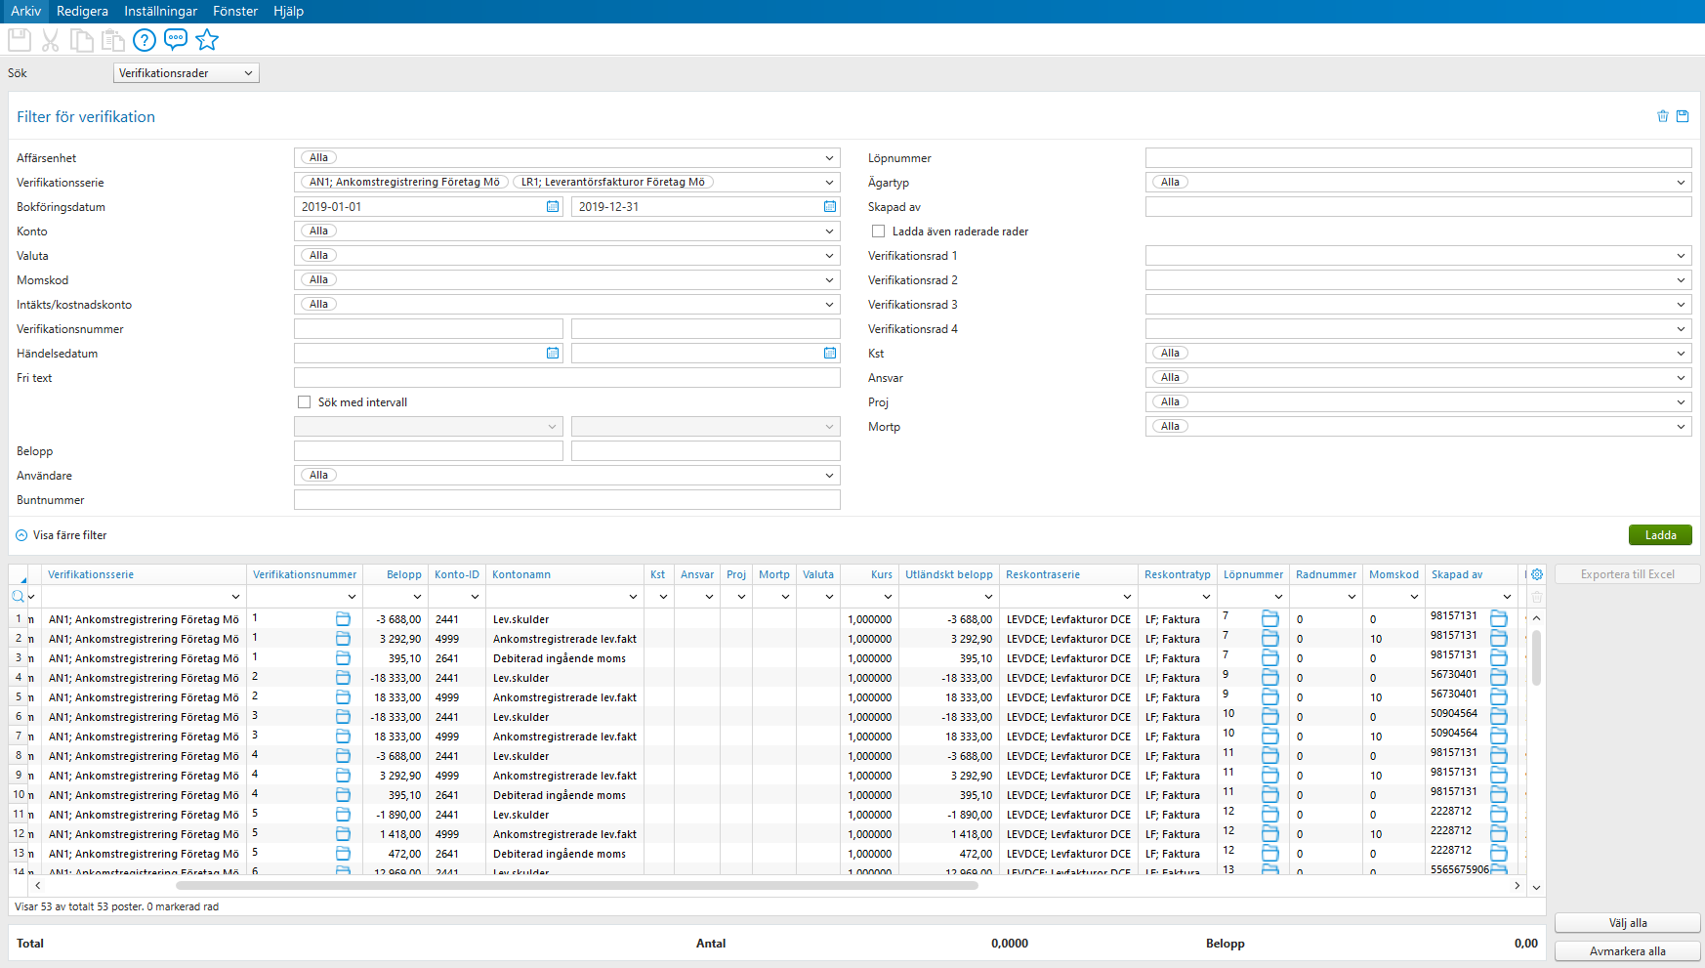
Task: Check the Sök med intervall option
Action: coord(304,401)
